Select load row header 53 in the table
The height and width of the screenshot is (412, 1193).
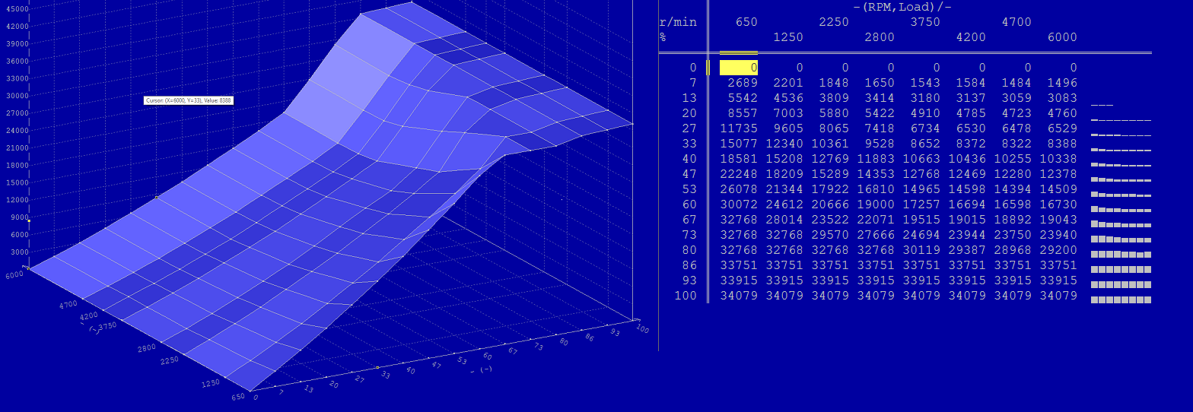pyautogui.click(x=689, y=189)
